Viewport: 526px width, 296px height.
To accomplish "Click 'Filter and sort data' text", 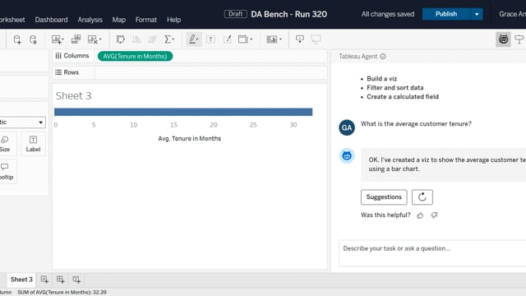I will [394, 88].
